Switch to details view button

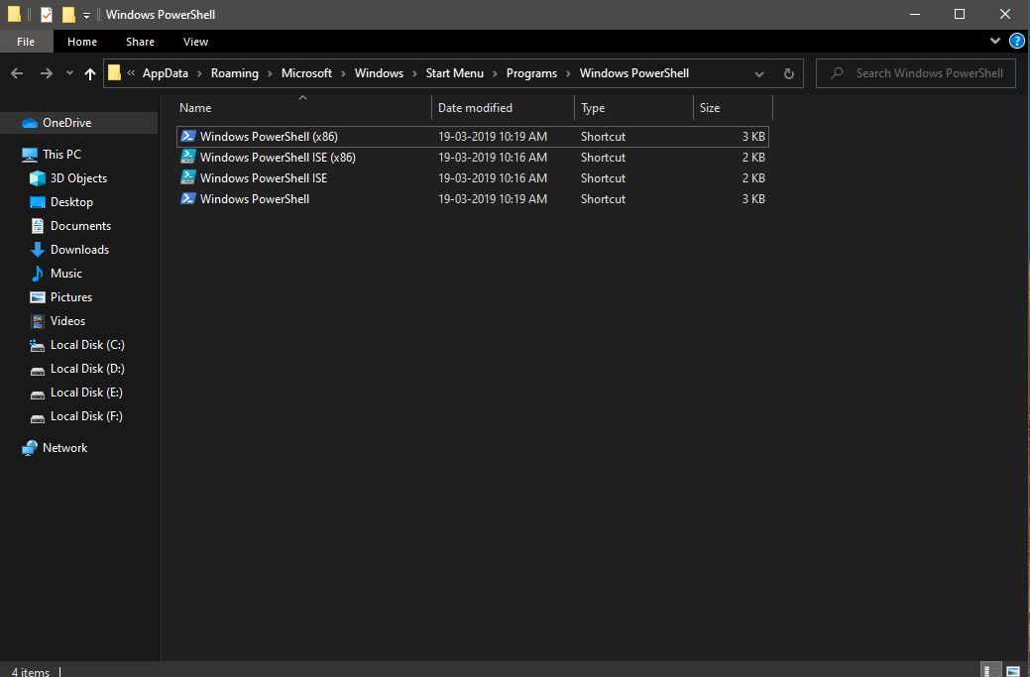pos(990,670)
